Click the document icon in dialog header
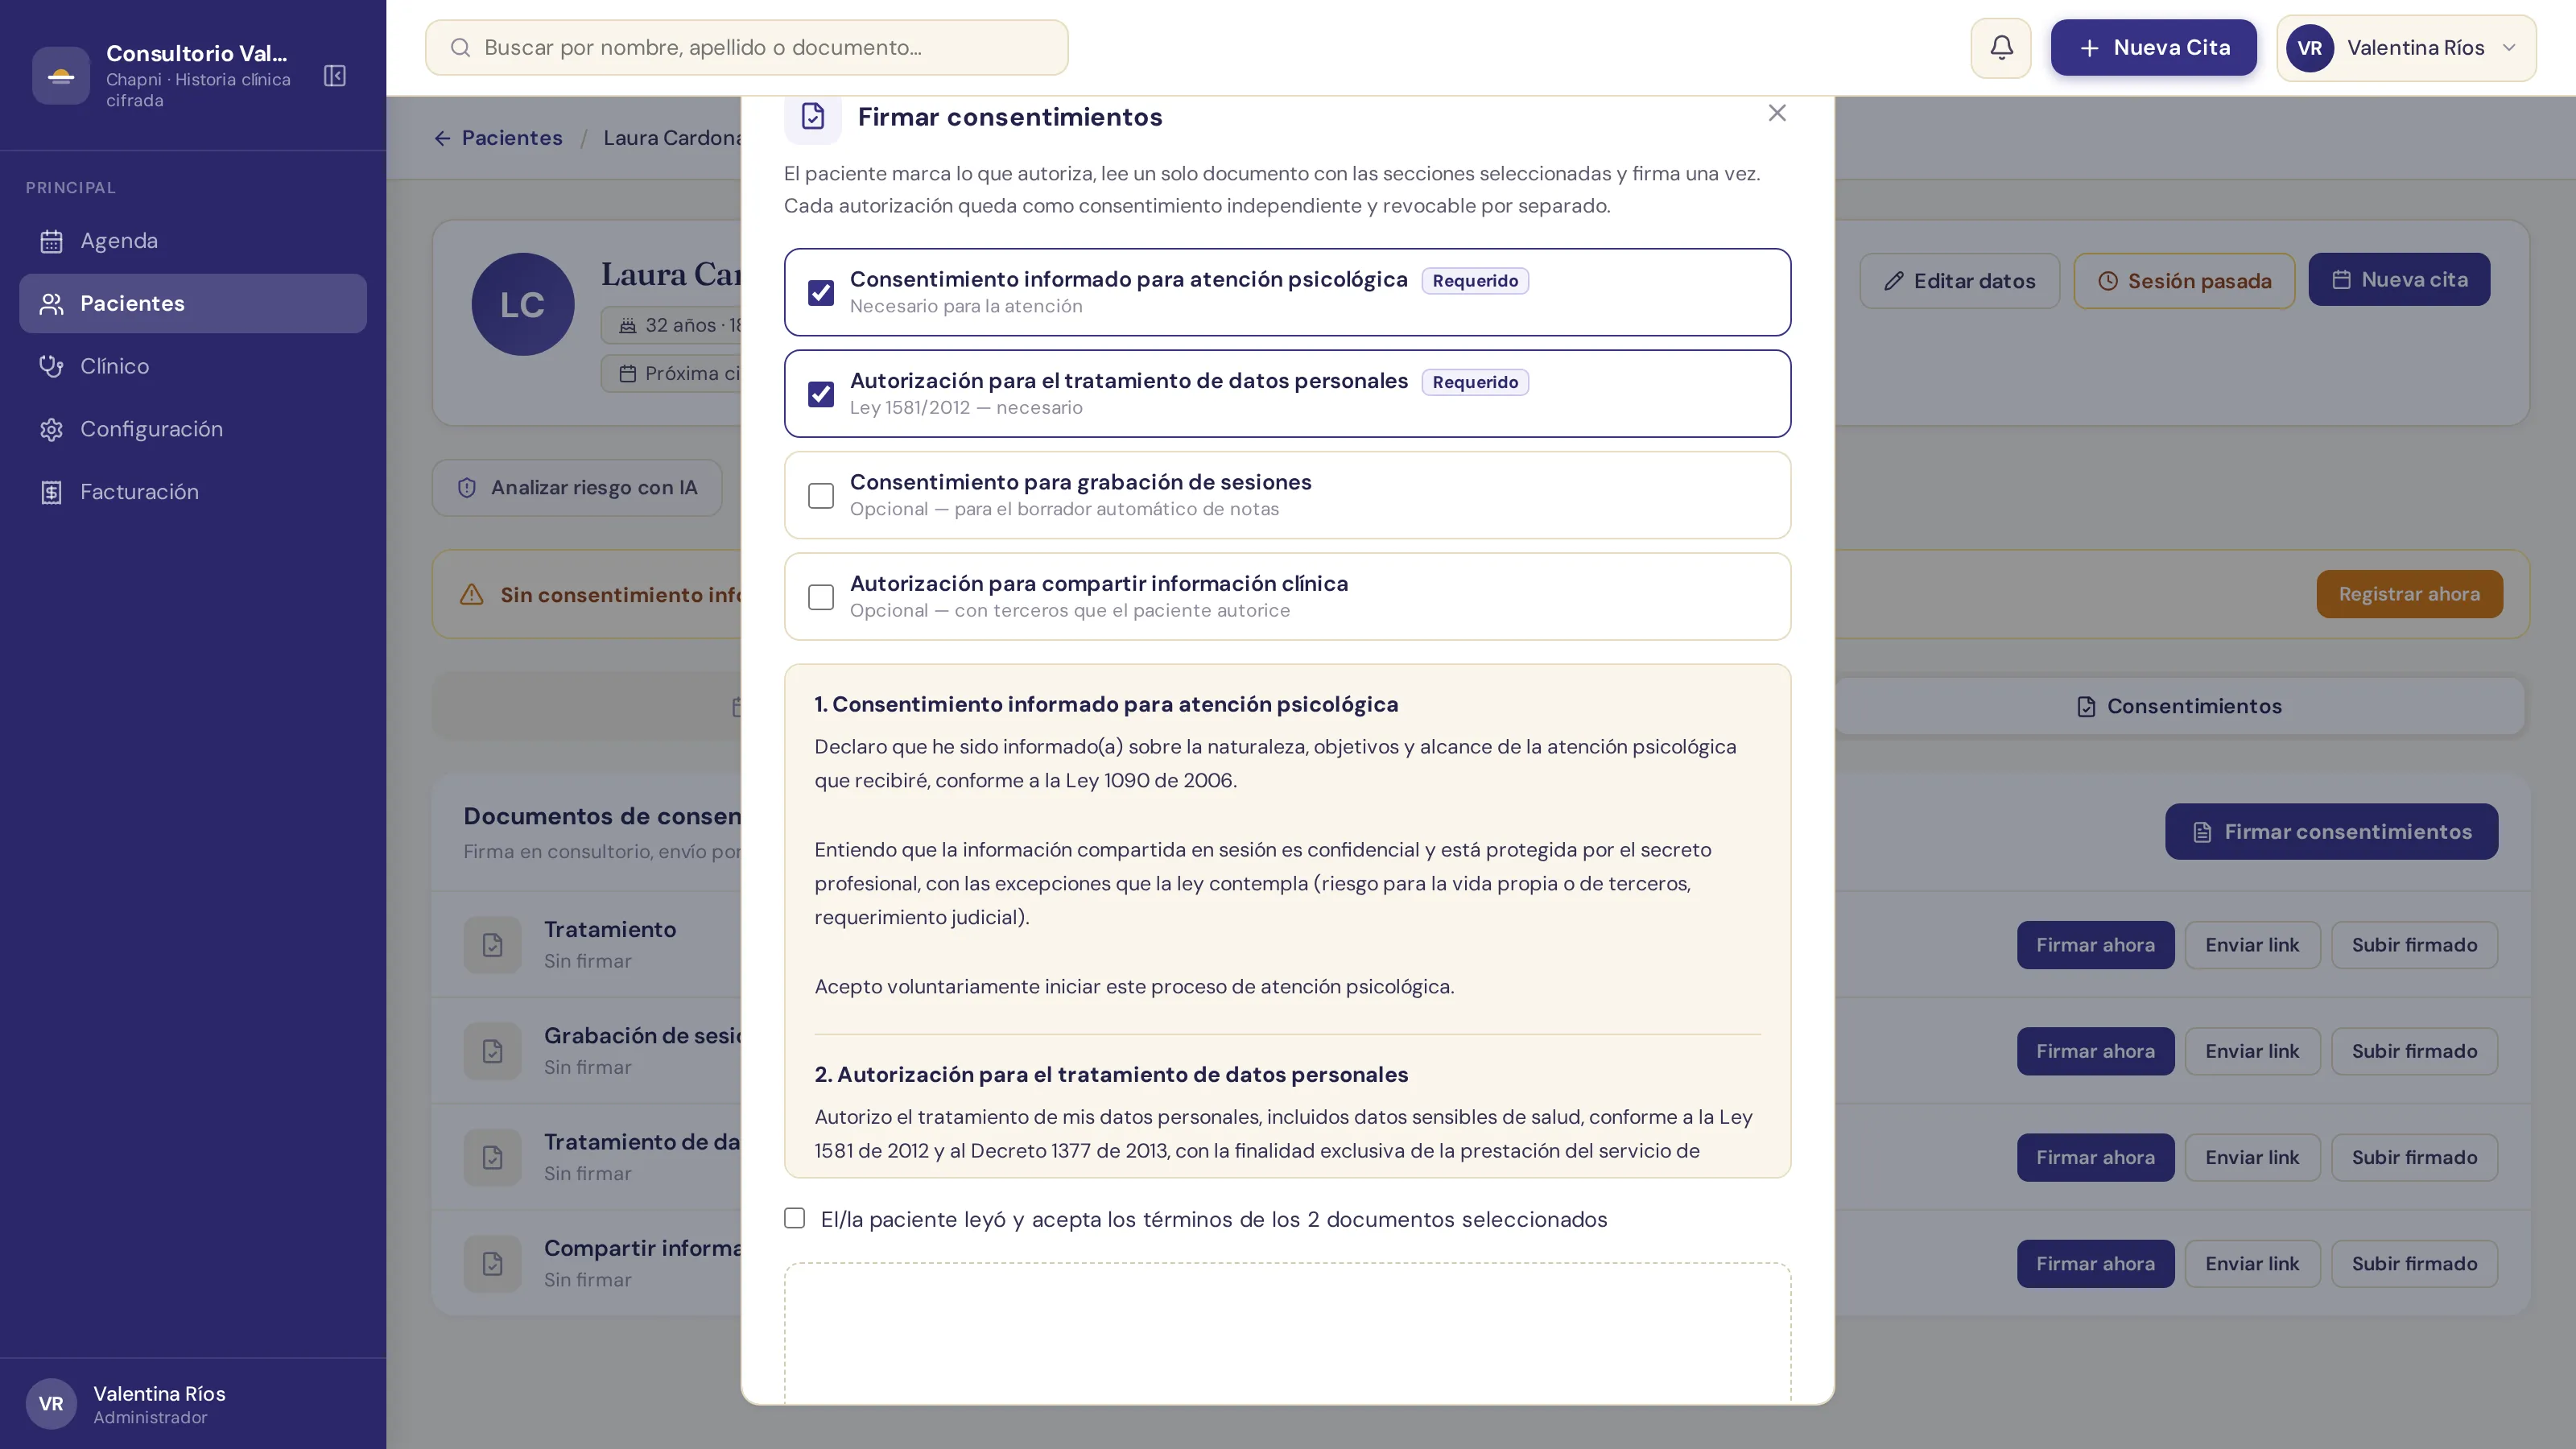 (813, 117)
